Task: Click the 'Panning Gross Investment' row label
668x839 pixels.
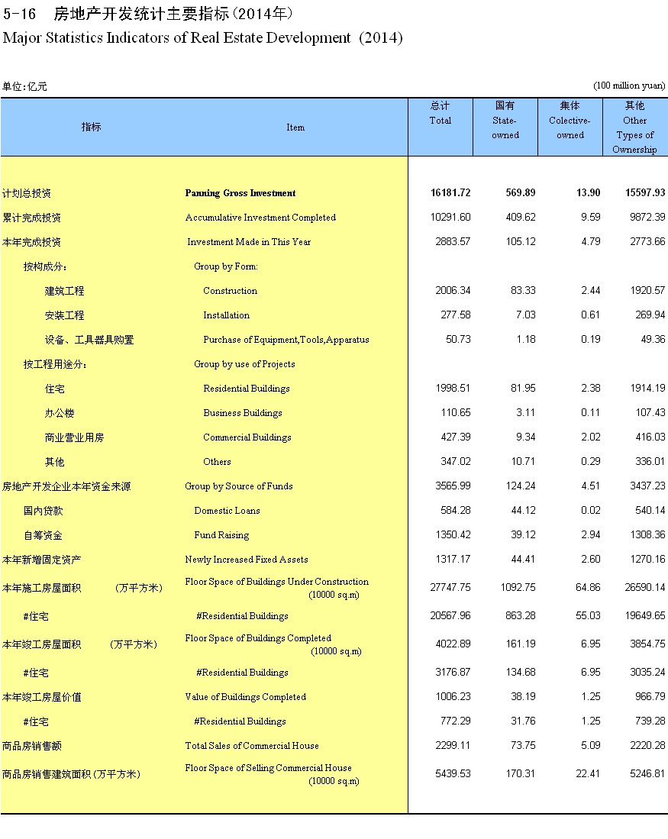Action: pos(240,193)
